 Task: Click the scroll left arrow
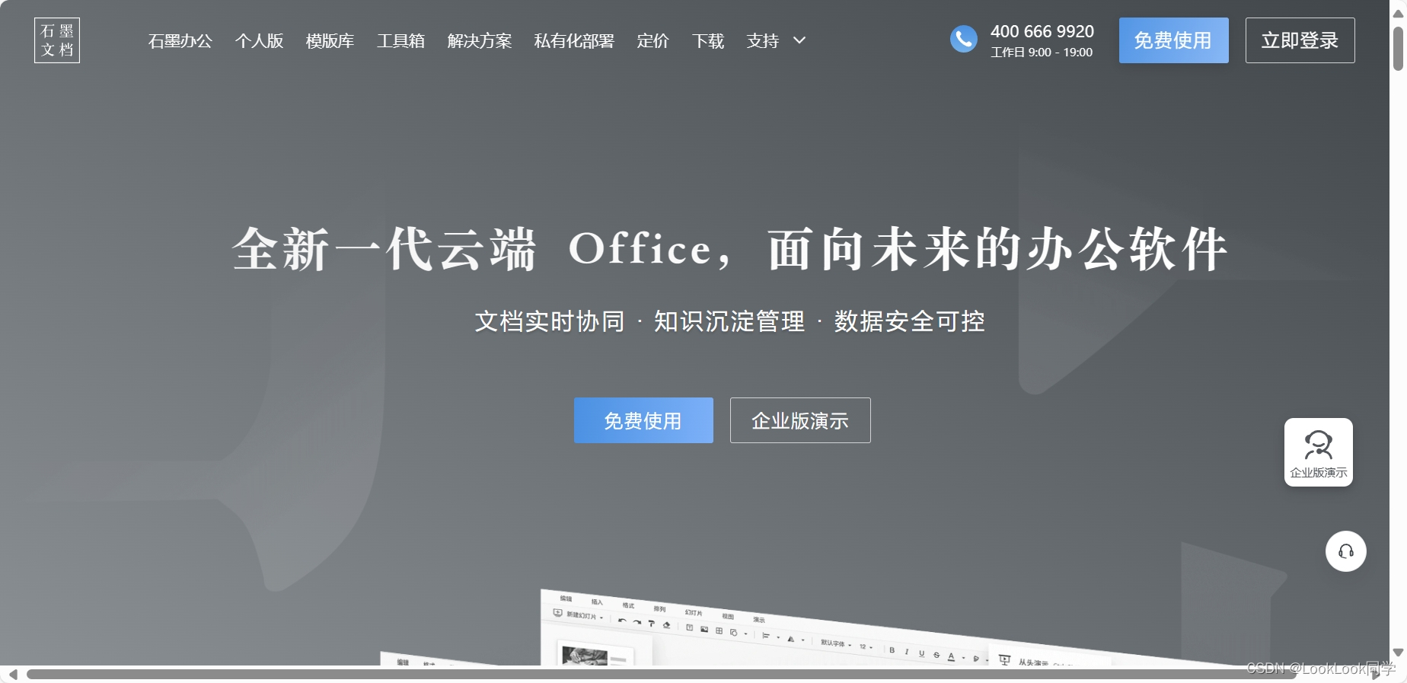point(12,675)
